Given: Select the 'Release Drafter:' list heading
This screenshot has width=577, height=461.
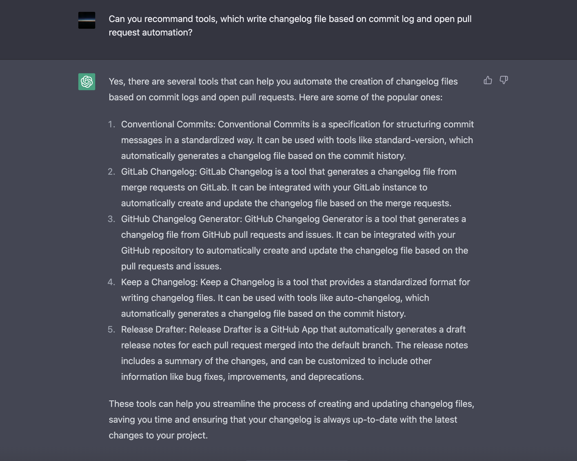Looking at the screenshot, I should point(154,329).
